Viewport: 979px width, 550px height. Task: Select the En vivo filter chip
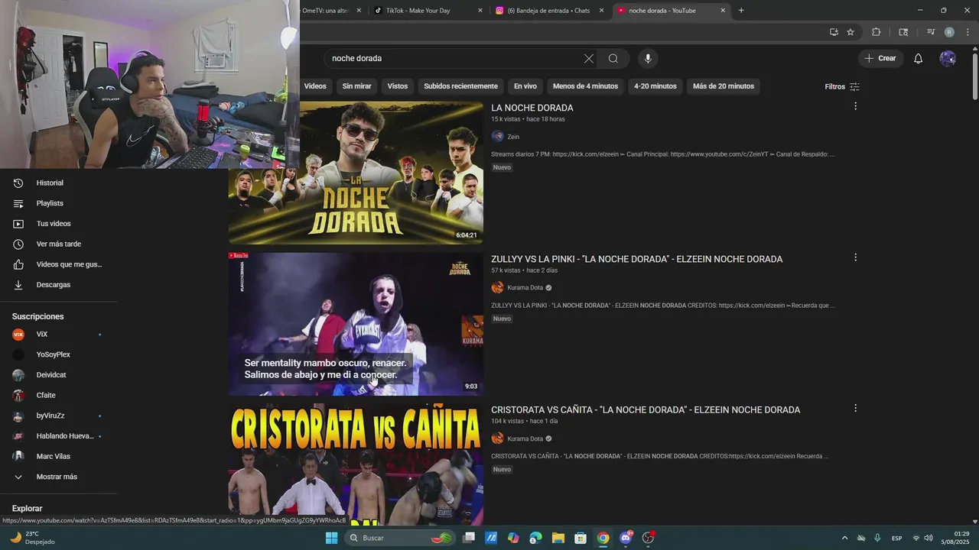point(525,86)
